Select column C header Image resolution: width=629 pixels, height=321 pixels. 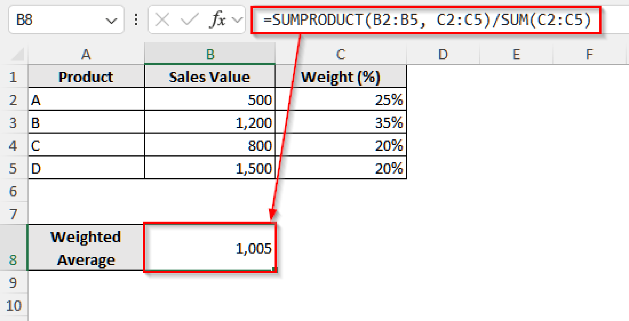click(341, 55)
